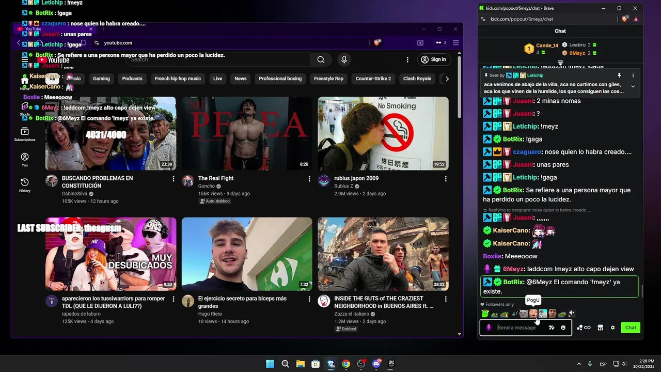Open Brave main menu in YouTube window
Image resolution: width=661 pixels, height=372 pixels.
click(x=455, y=43)
